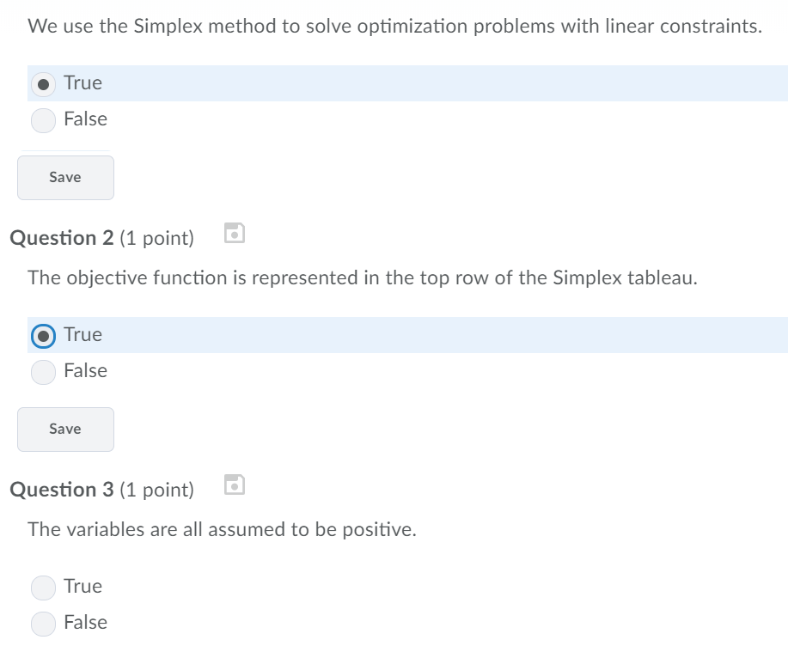Select True for the variables assumed positive question

(43, 587)
